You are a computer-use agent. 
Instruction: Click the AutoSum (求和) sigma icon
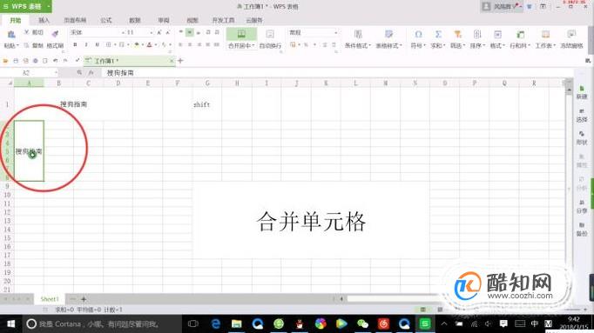pos(438,35)
